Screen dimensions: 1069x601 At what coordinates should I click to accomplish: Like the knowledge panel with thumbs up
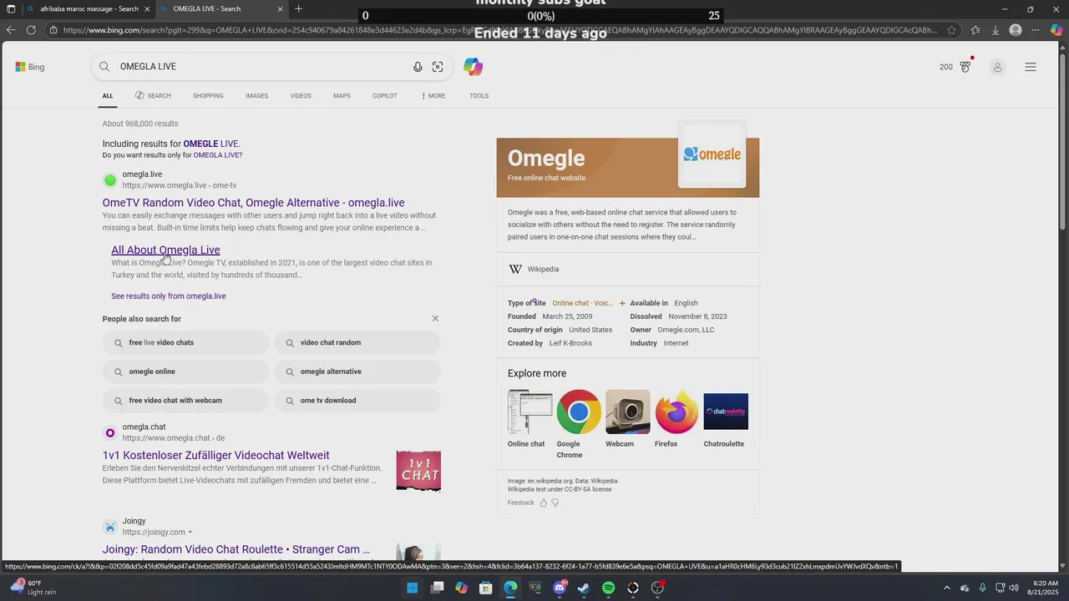pyautogui.click(x=543, y=503)
